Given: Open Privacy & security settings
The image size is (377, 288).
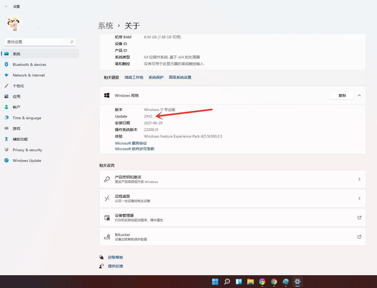Looking at the screenshot, I should click(27, 150).
